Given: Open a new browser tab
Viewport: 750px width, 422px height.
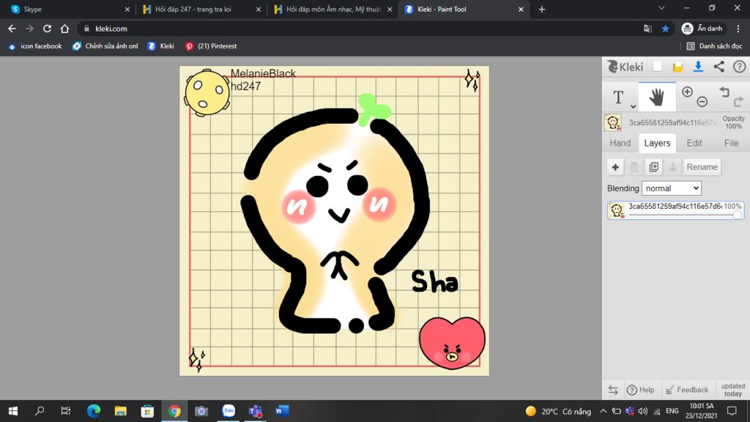Looking at the screenshot, I should point(541,10).
